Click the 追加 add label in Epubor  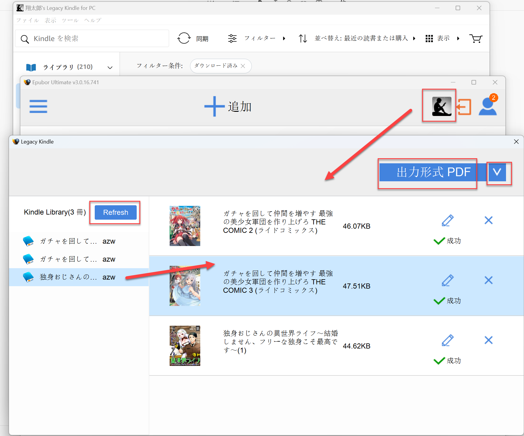click(240, 107)
